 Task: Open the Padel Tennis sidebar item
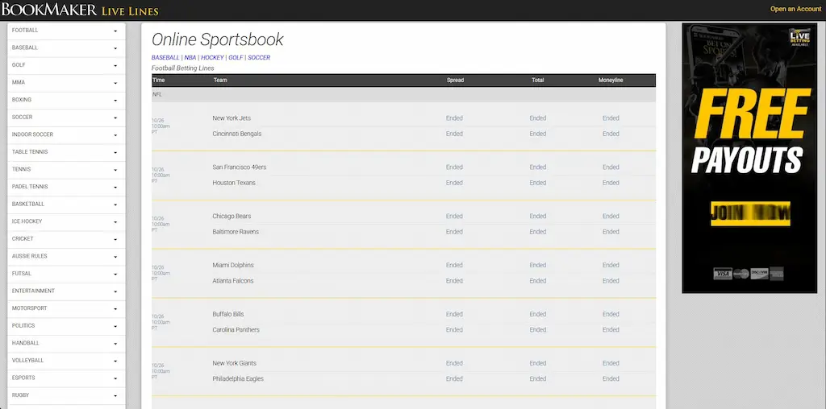click(66, 187)
